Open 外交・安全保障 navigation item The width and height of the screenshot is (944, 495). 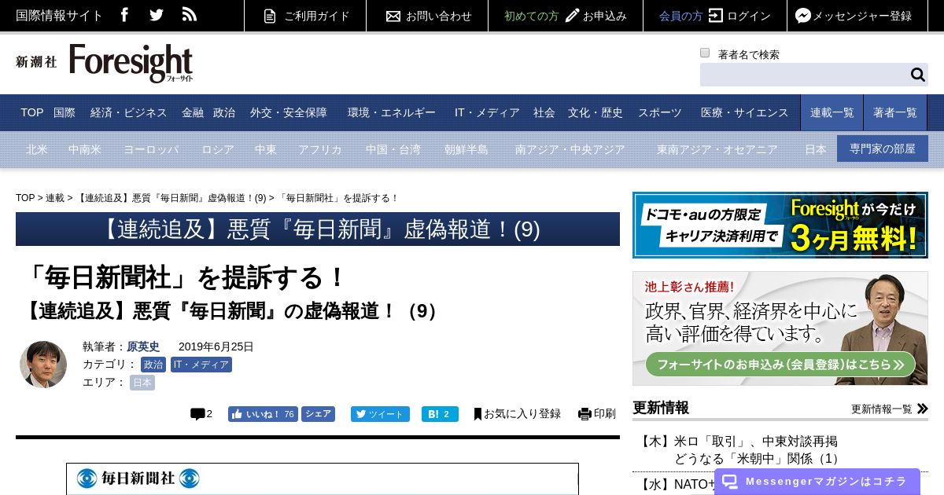pyautogui.click(x=289, y=112)
